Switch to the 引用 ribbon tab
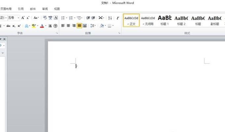 pyautogui.click(x=21, y=9)
